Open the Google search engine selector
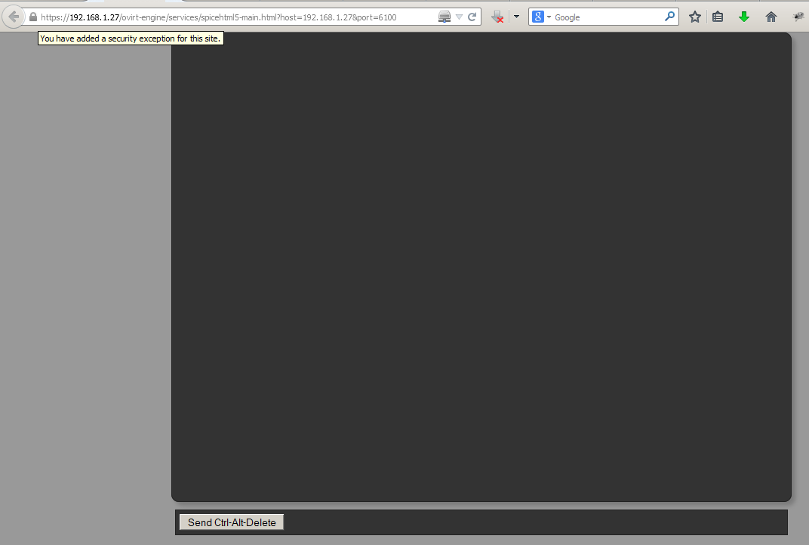This screenshot has width=809, height=545. coord(541,17)
